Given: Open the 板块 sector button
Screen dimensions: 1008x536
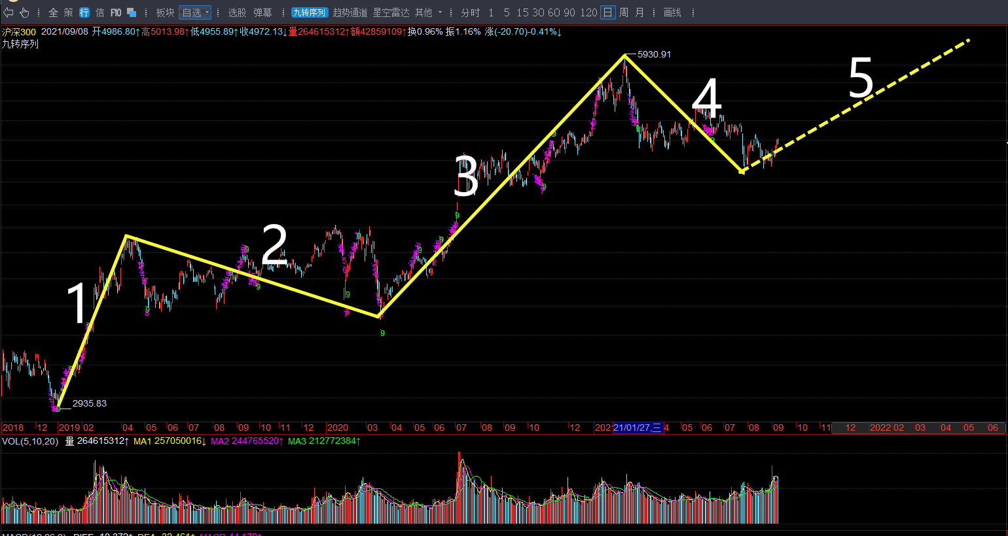Looking at the screenshot, I should (x=165, y=12).
